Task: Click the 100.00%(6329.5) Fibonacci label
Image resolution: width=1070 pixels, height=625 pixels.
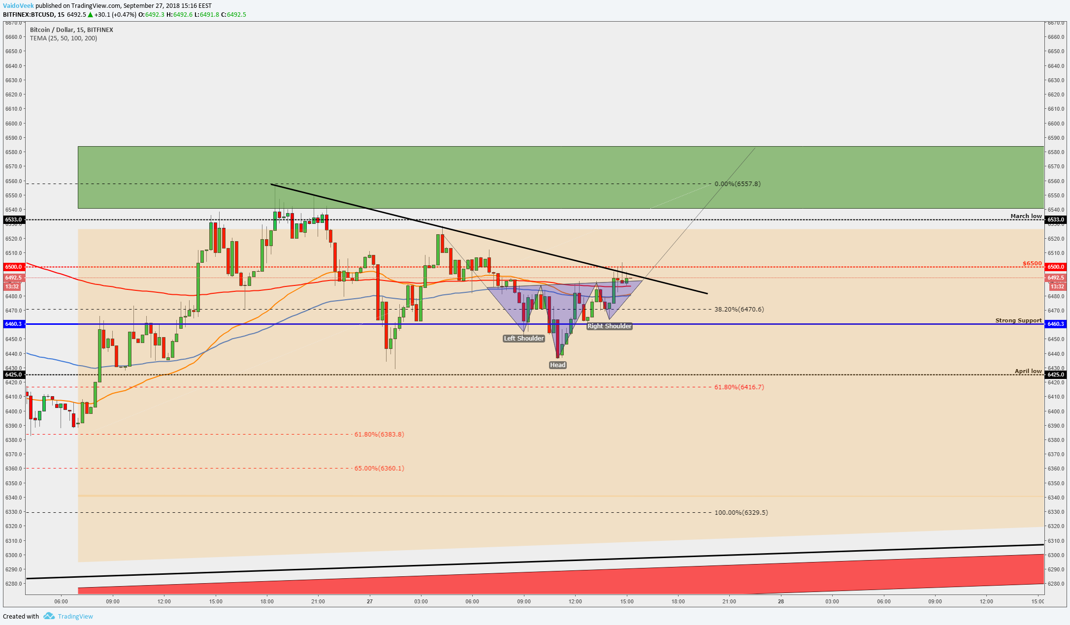Action: (x=741, y=512)
